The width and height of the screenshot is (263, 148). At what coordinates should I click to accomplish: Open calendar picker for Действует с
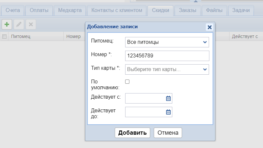[168, 98]
